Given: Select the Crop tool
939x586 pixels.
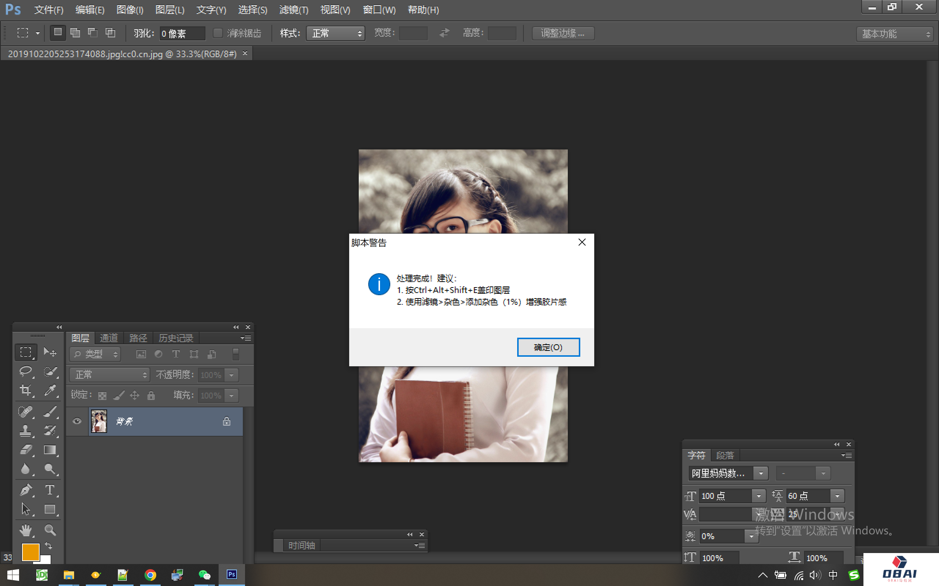Looking at the screenshot, I should (26, 390).
